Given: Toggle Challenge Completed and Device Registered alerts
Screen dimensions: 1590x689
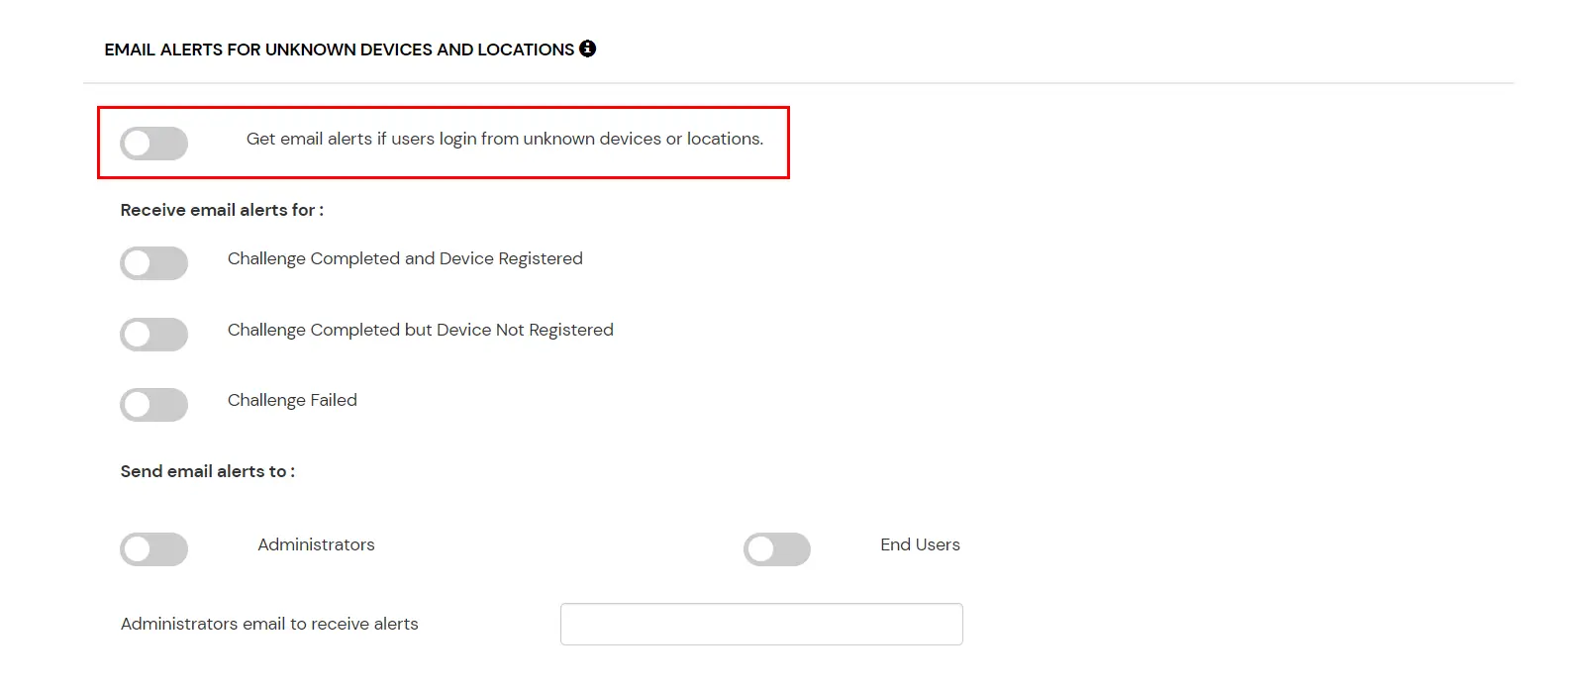Looking at the screenshot, I should point(153,263).
